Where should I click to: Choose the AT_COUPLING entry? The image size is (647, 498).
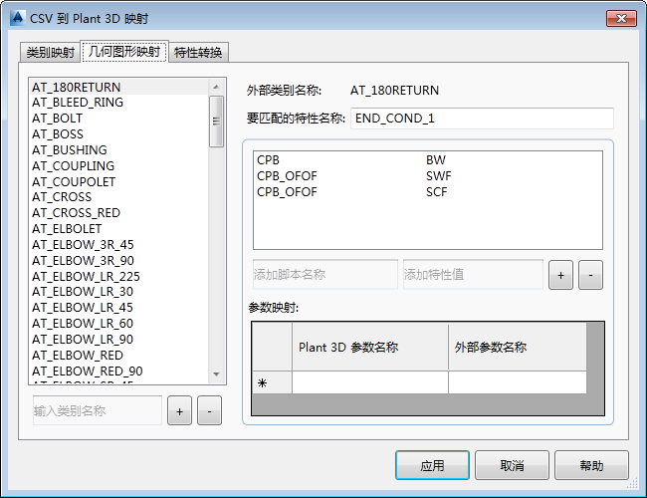pos(119,166)
